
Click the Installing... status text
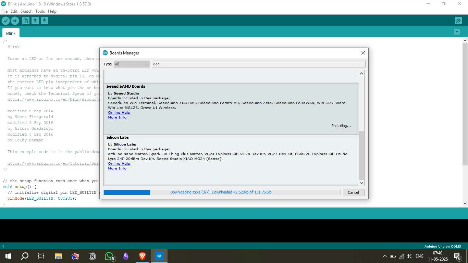tap(341, 126)
